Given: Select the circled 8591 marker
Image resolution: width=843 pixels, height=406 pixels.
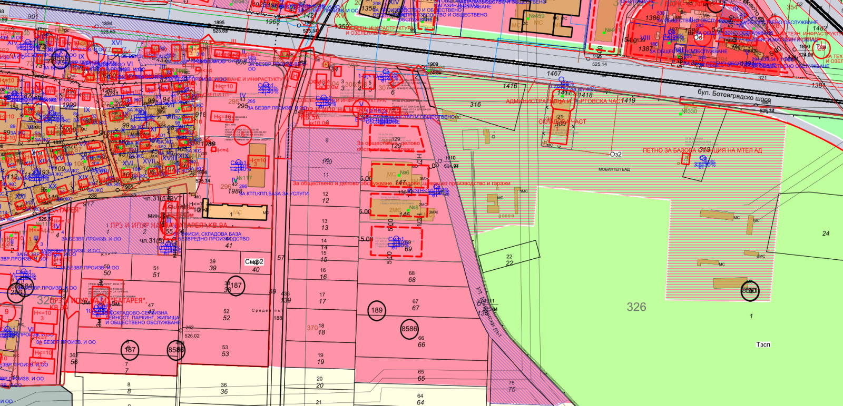Looking at the screenshot, I should (750, 291).
